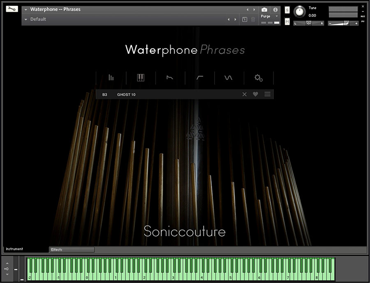Open the envelope page icon
370x283 pixels.
[170, 78]
